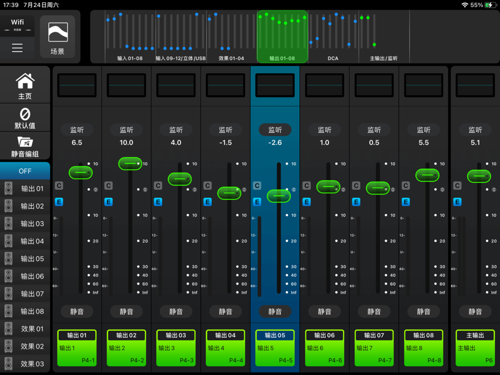The height and width of the screenshot is (375, 500).
Task: Click the blue E button on 输出01 strip
Action: [59, 202]
